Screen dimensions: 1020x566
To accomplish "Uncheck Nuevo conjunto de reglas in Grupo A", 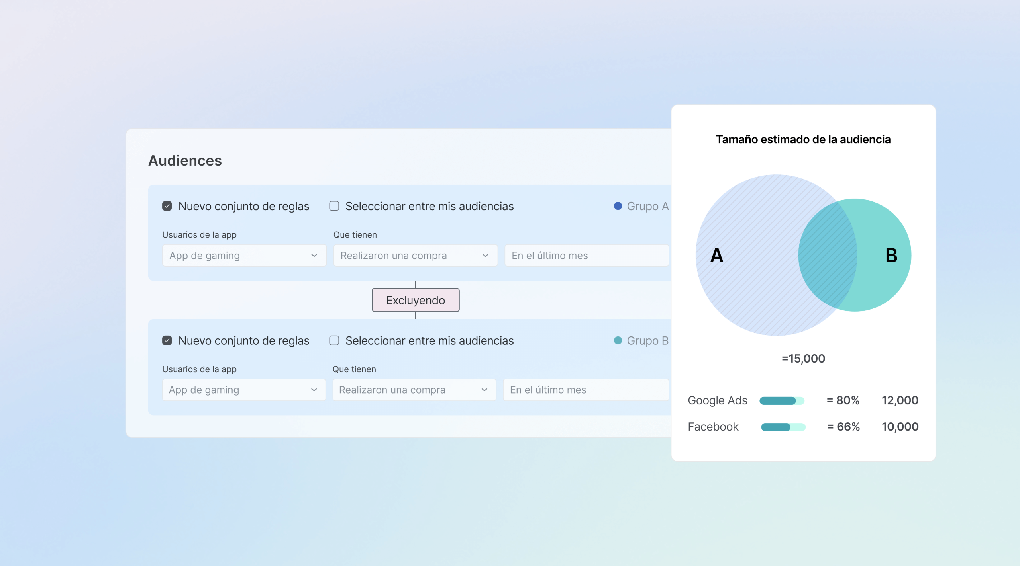I will point(167,206).
